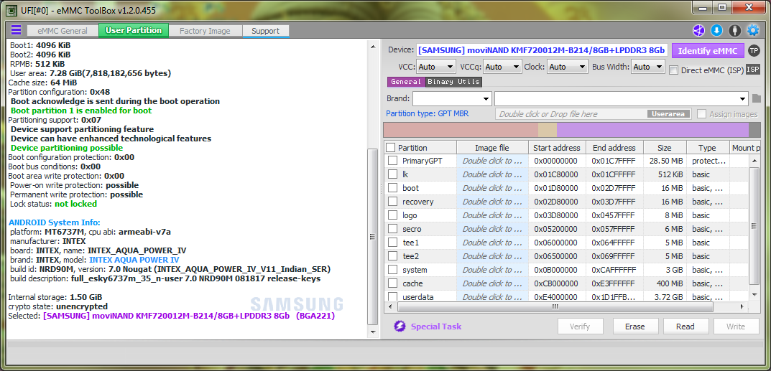
Task: Click the info log vertical scrollbar thumb
Action: click(373, 237)
